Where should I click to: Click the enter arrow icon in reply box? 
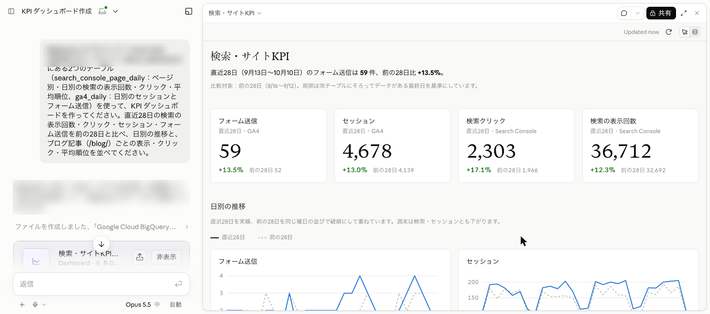178,284
